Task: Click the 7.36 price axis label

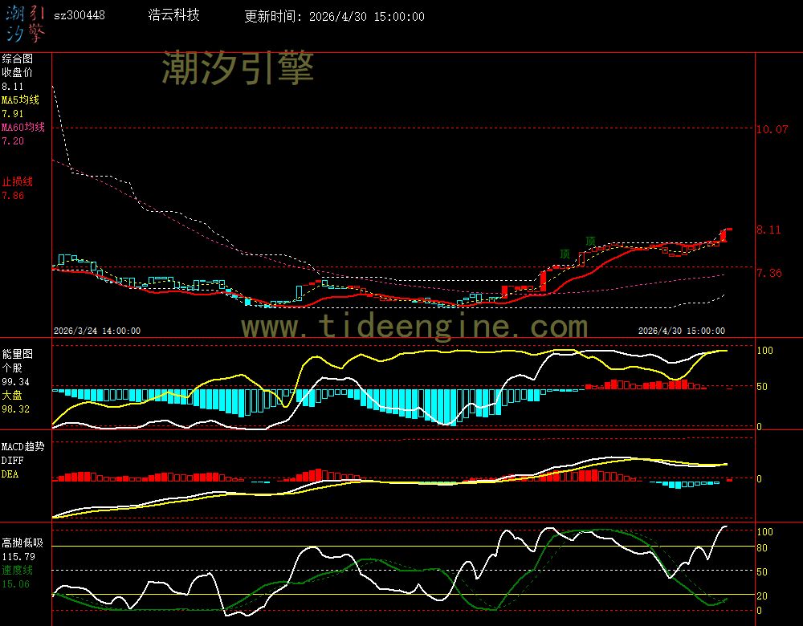Action: (768, 273)
